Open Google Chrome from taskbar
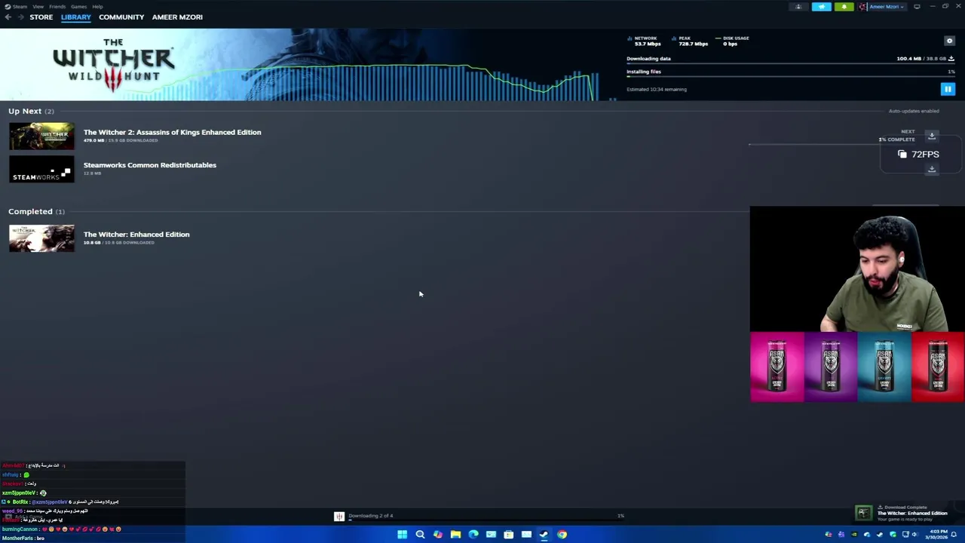 click(x=562, y=535)
